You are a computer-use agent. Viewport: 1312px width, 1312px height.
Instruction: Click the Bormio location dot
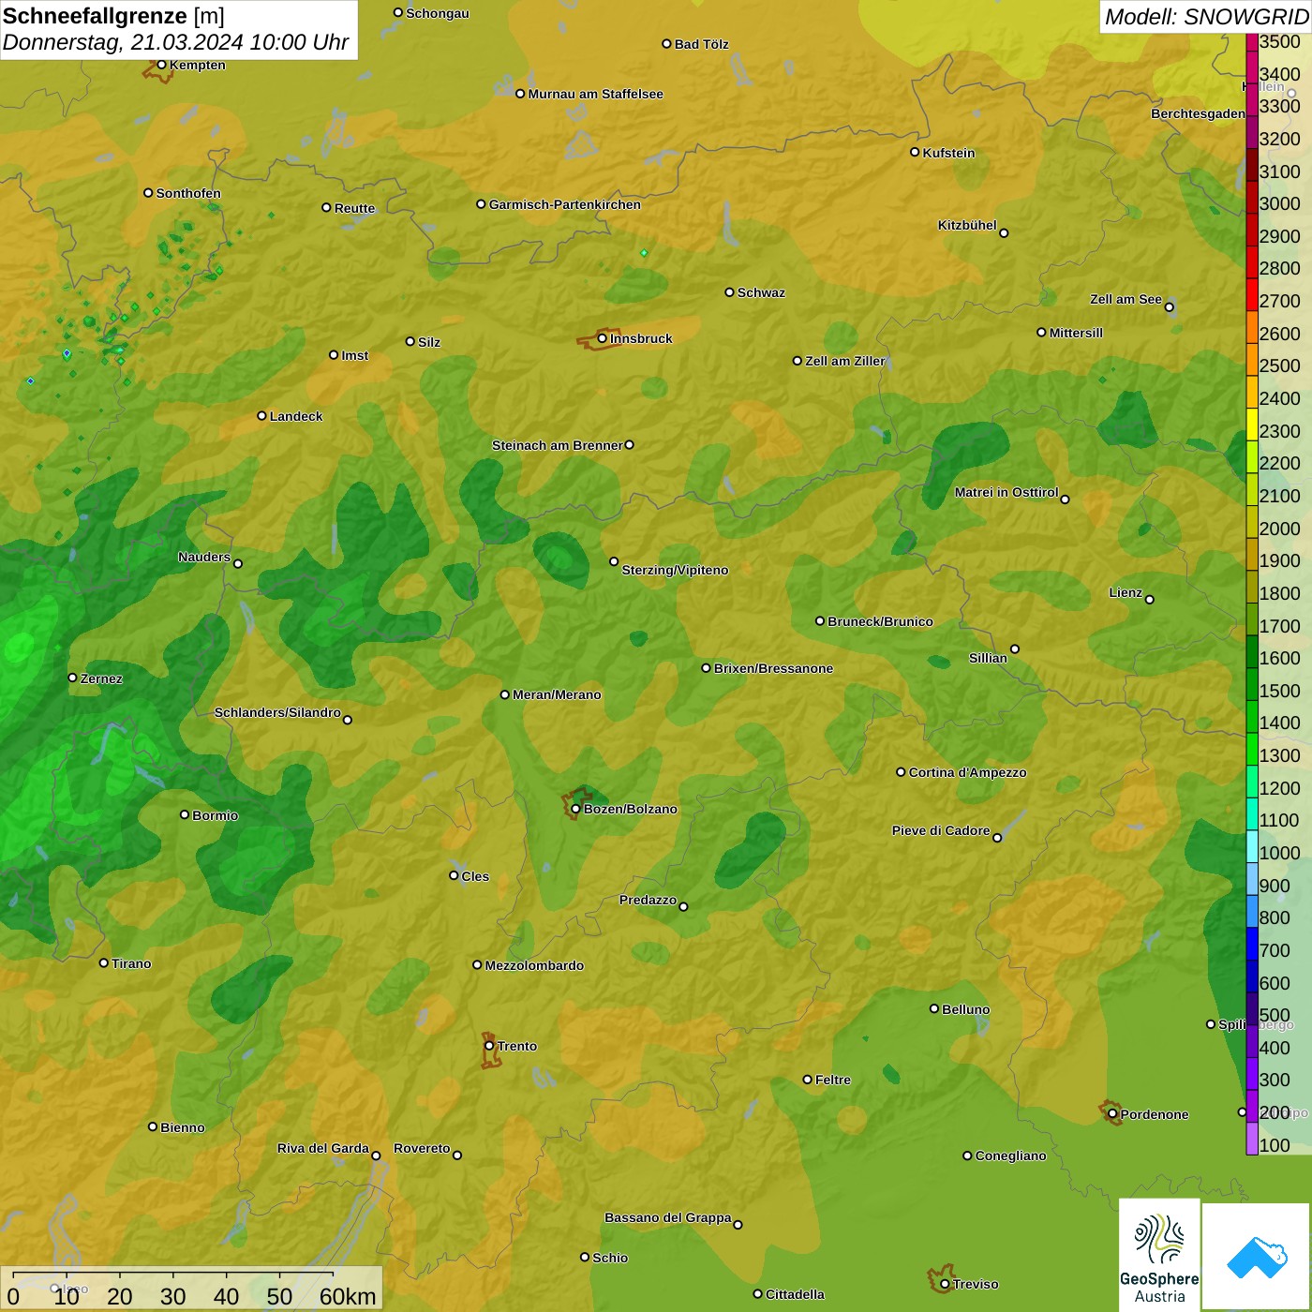[185, 814]
